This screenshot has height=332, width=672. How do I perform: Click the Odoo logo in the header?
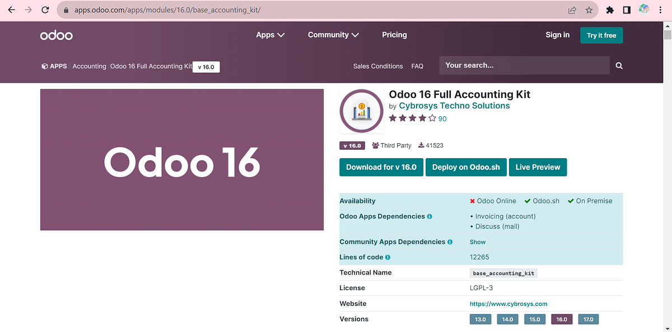(x=56, y=35)
